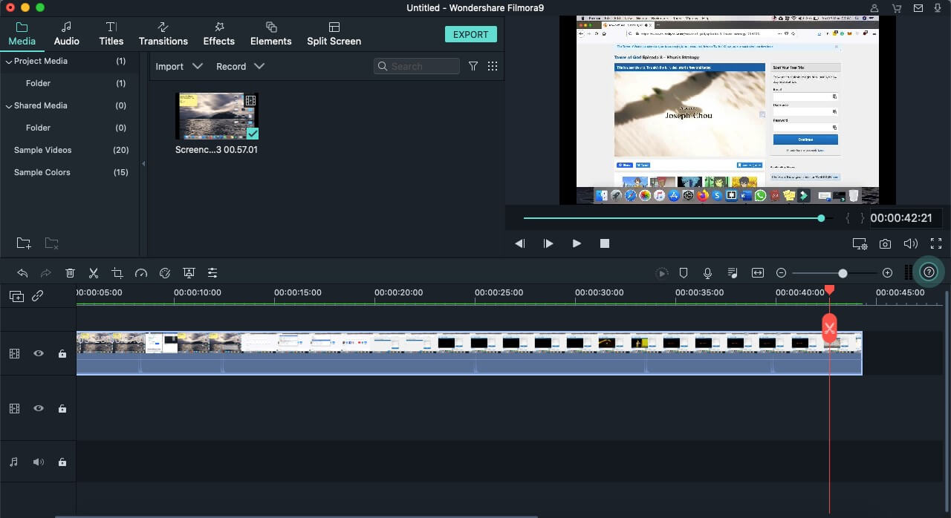The image size is (951, 518).
Task: Zoom timeline to fit
Action: click(x=757, y=273)
